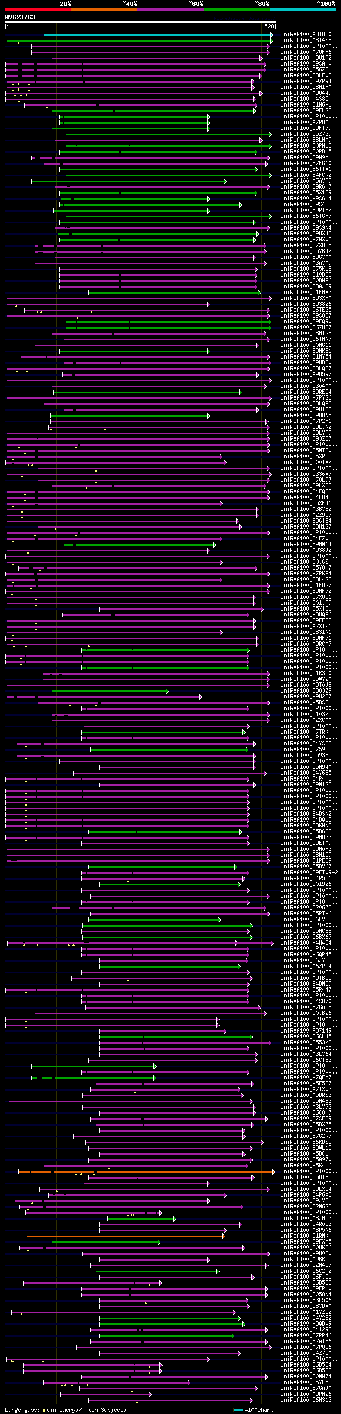Open hit UniRef100_B9RGM7
The height and width of the screenshot is (1414, 341).
click(x=306, y=186)
